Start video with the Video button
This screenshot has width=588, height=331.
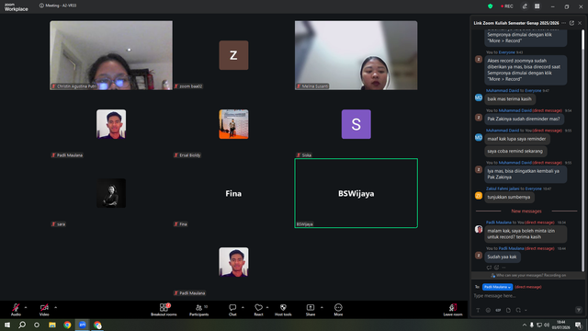(44, 309)
